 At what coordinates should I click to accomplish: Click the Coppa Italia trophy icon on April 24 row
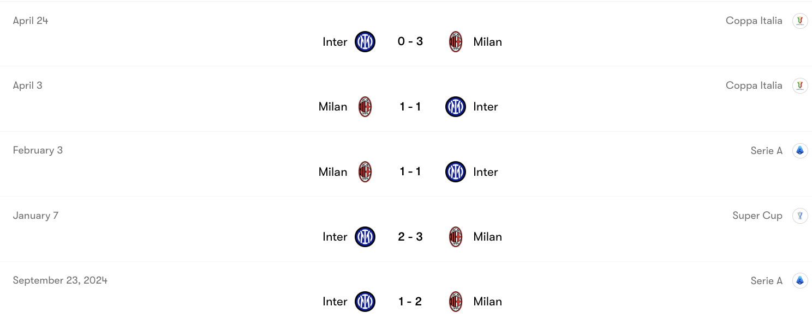click(800, 20)
